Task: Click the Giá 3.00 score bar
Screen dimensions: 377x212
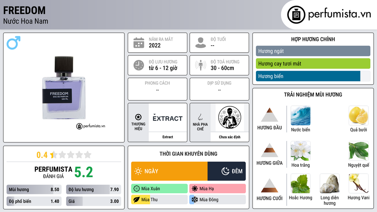Action: [94, 201]
